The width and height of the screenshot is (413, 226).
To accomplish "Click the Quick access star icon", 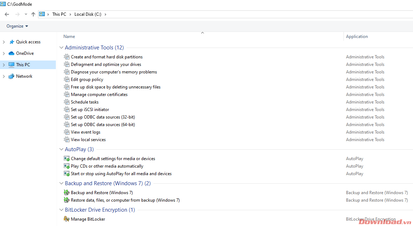I will pyautogui.click(x=11, y=42).
